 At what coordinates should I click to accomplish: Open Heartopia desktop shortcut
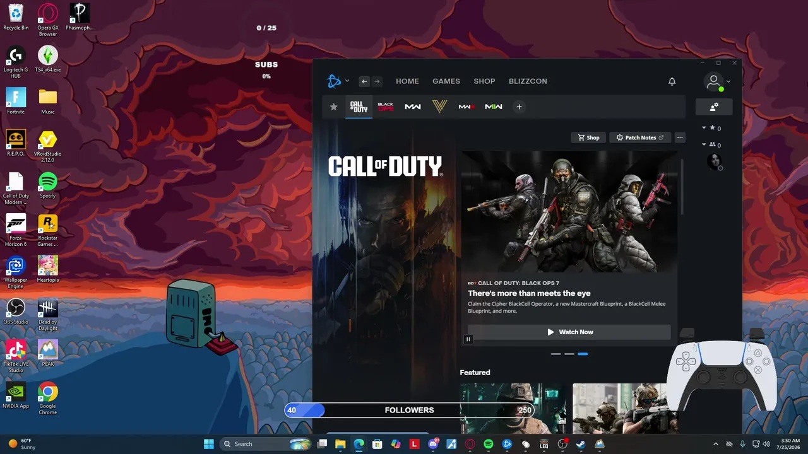pos(48,269)
